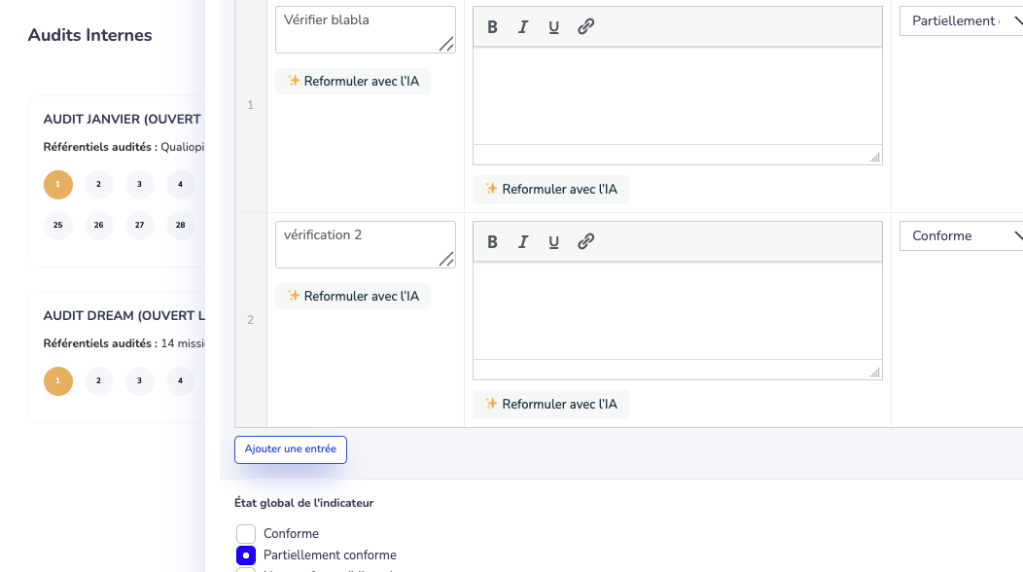Open indicator 3 in Audit Janvier
The height and width of the screenshot is (572, 1023).
click(x=140, y=185)
